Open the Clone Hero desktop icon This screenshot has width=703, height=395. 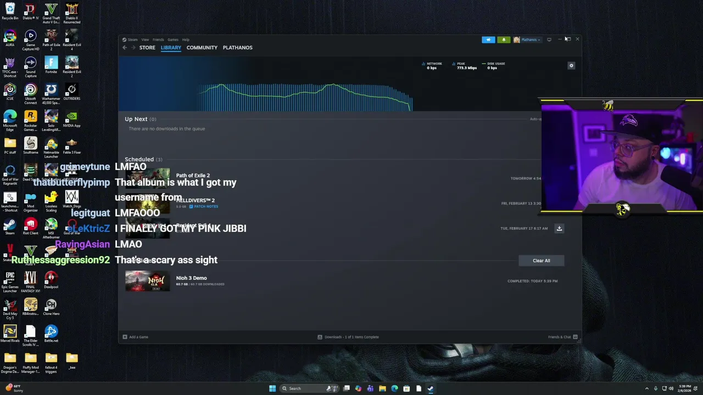pos(51,308)
